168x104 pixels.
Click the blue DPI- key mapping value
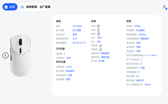point(99,42)
